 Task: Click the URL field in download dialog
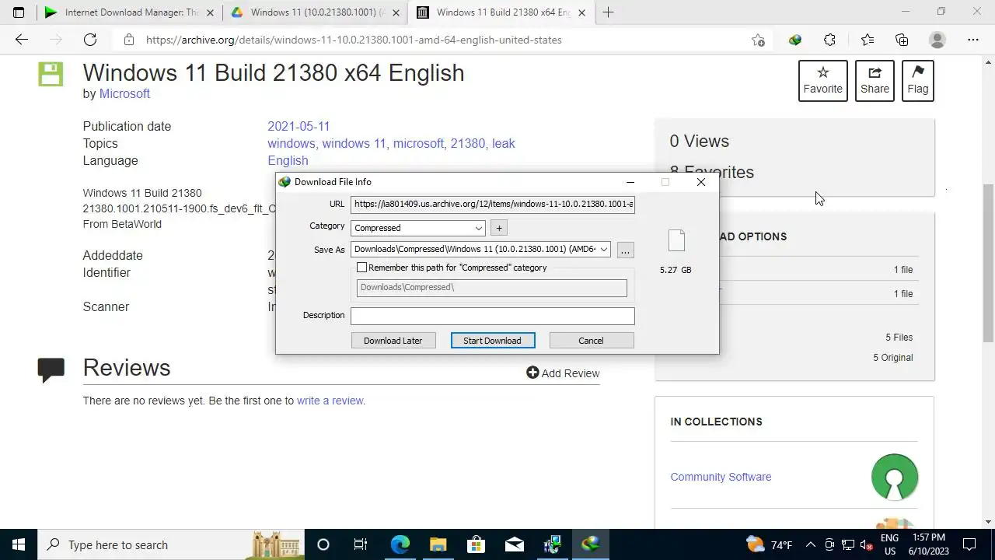pos(493,205)
